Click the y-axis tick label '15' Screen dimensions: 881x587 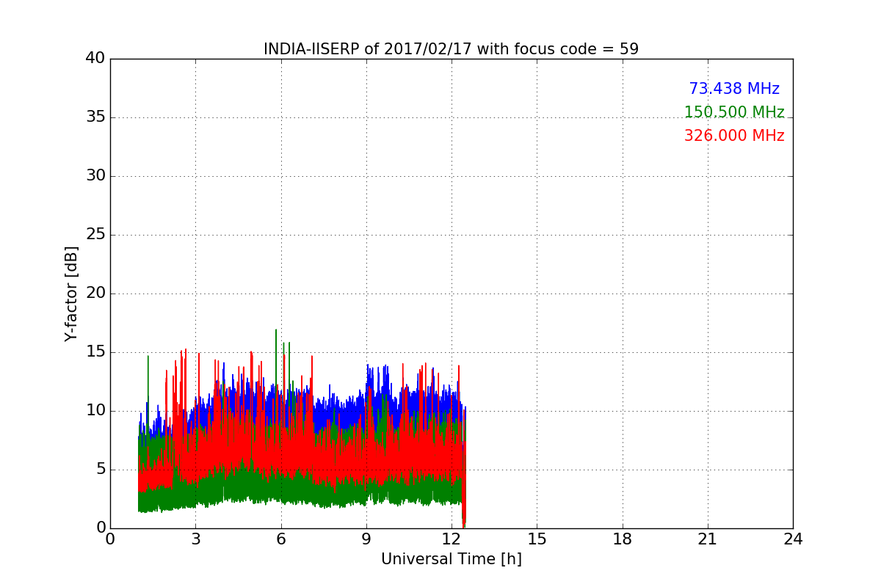coord(95,352)
